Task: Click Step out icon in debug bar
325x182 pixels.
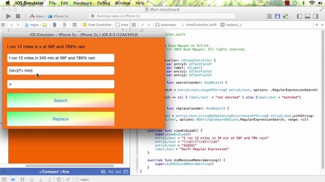Action: click(50, 179)
